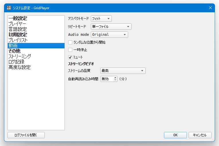Enable ランダムな位置から開始 checkbox
Viewport: 219px width, 146px height.
70,42
